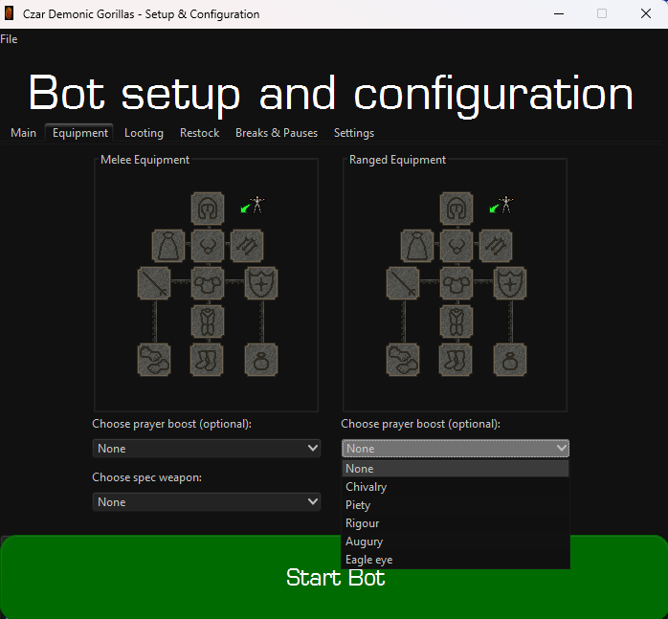Collapse the ranged prayer boost dropdown

pos(456,448)
